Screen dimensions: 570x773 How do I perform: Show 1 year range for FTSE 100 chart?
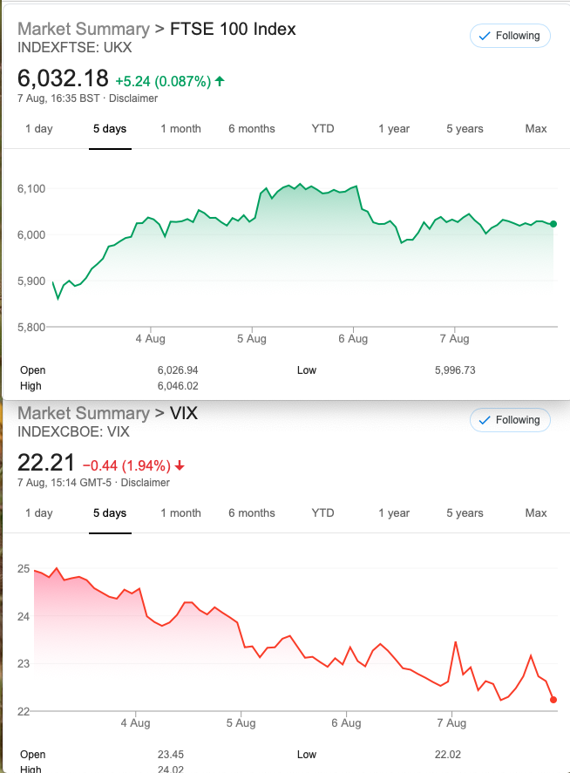coord(393,129)
